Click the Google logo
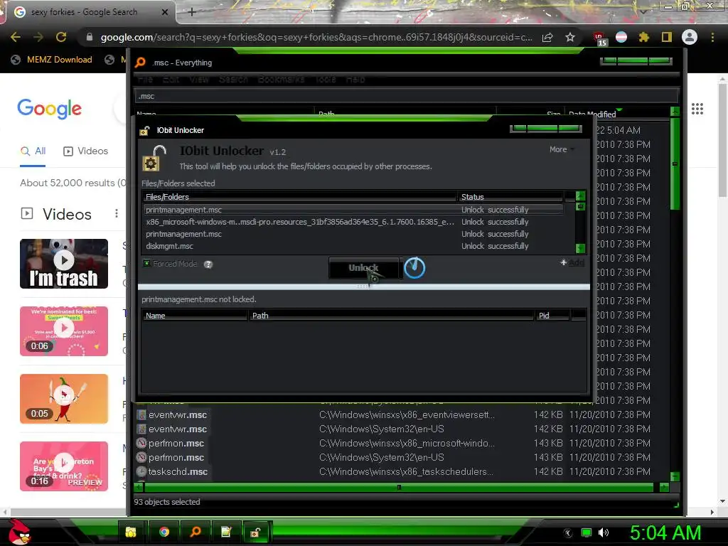The height and width of the screenshot is (546, 728). click(50, 109)
